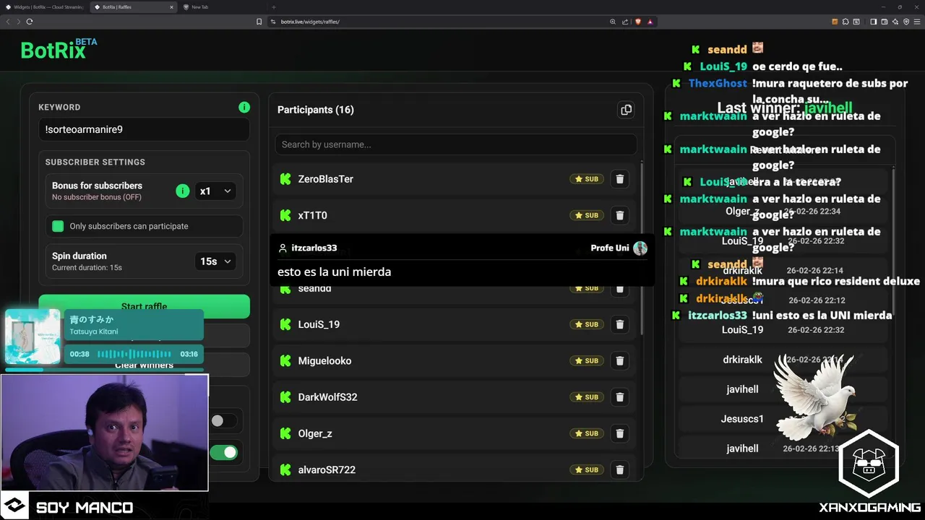Open a new browser tab
Viewport: 925px width, 520px height.
tap(273, 7)
